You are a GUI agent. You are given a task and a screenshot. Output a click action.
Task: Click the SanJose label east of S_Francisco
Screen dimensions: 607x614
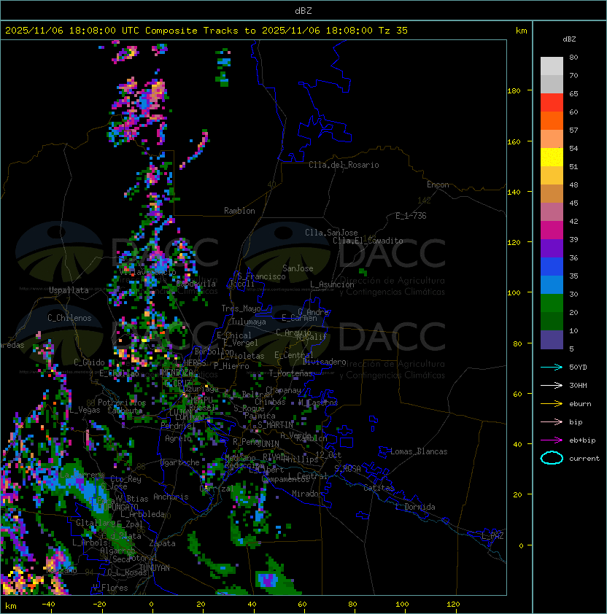pos(298,268)
